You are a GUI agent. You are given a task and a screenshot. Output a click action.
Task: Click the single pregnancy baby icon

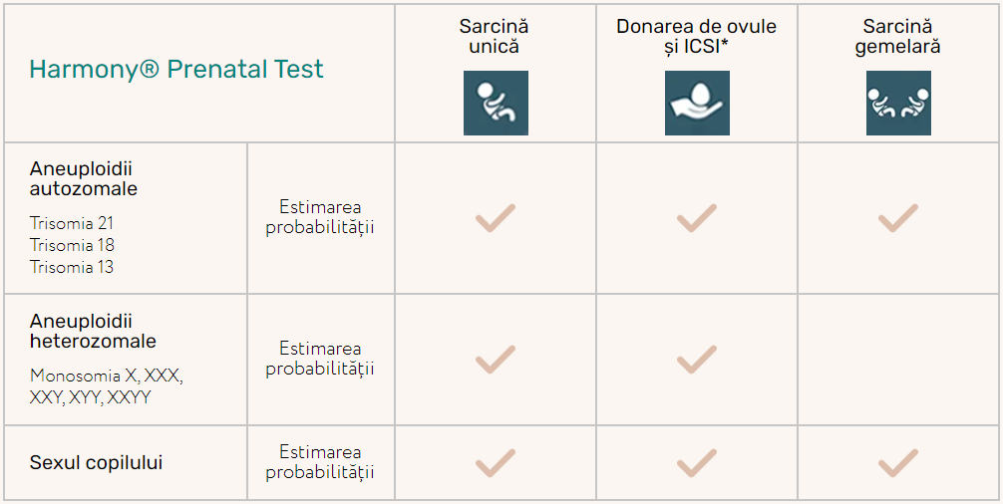click(496, 103)
